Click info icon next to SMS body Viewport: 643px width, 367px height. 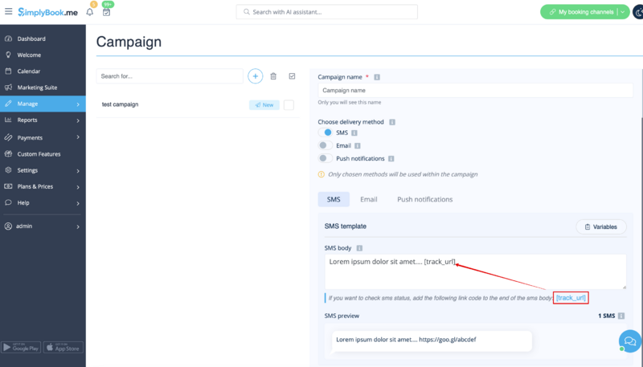[x=359, y=248]
